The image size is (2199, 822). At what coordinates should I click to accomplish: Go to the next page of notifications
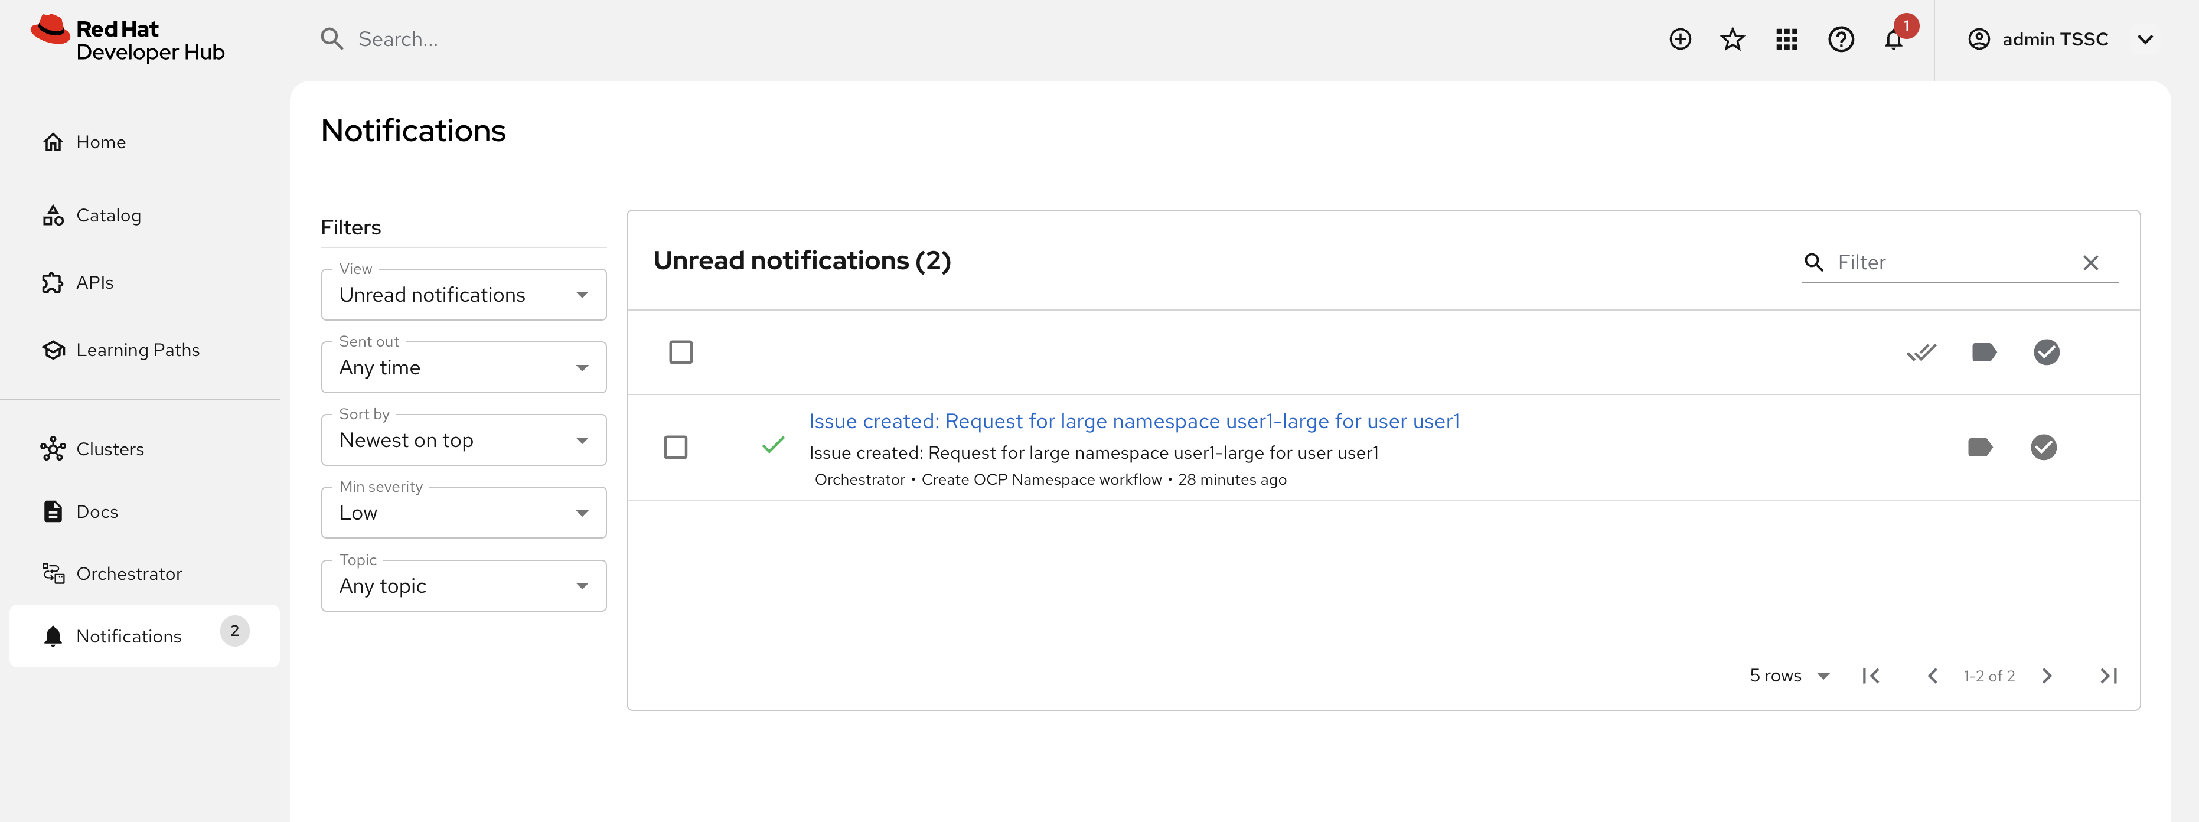(x=2046, y=675)
